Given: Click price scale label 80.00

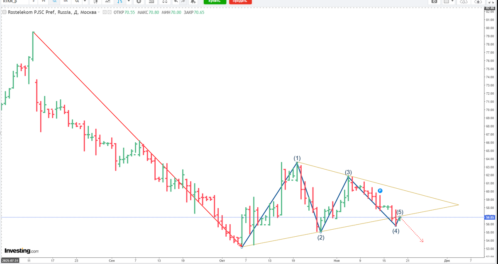Looking at the screenshot, I should (490, 28).
